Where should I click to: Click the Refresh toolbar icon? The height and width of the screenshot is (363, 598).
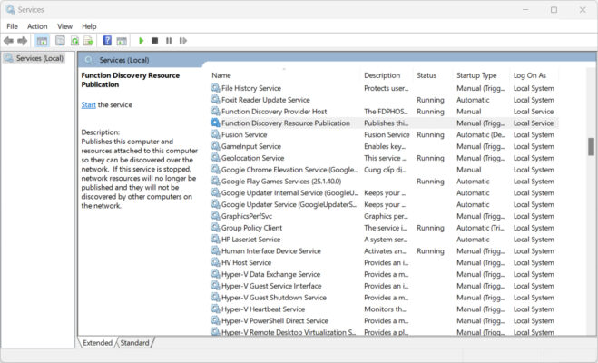pyautogui.click(x=74, y=41)
